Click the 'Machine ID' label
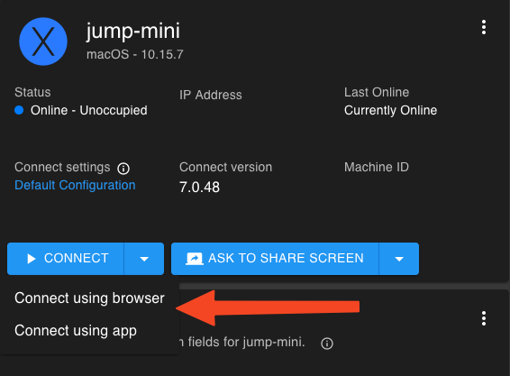This screenshot has width=510, height=376. coord(377,167)
